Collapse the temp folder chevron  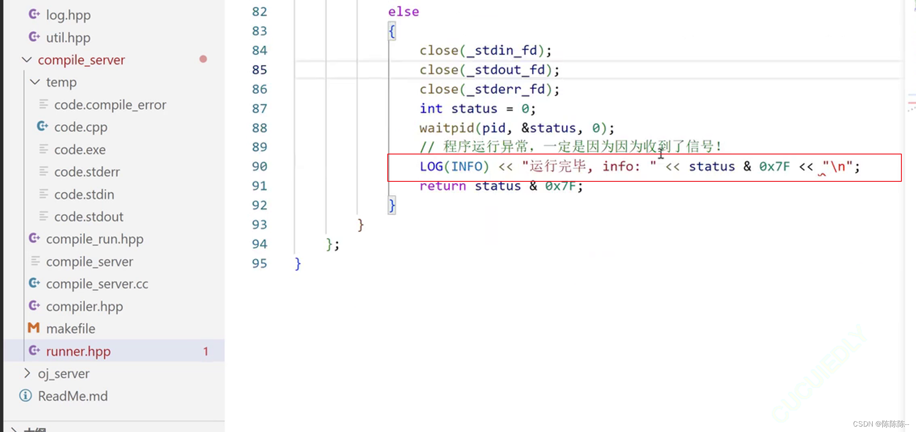click(x=35, y=82)
